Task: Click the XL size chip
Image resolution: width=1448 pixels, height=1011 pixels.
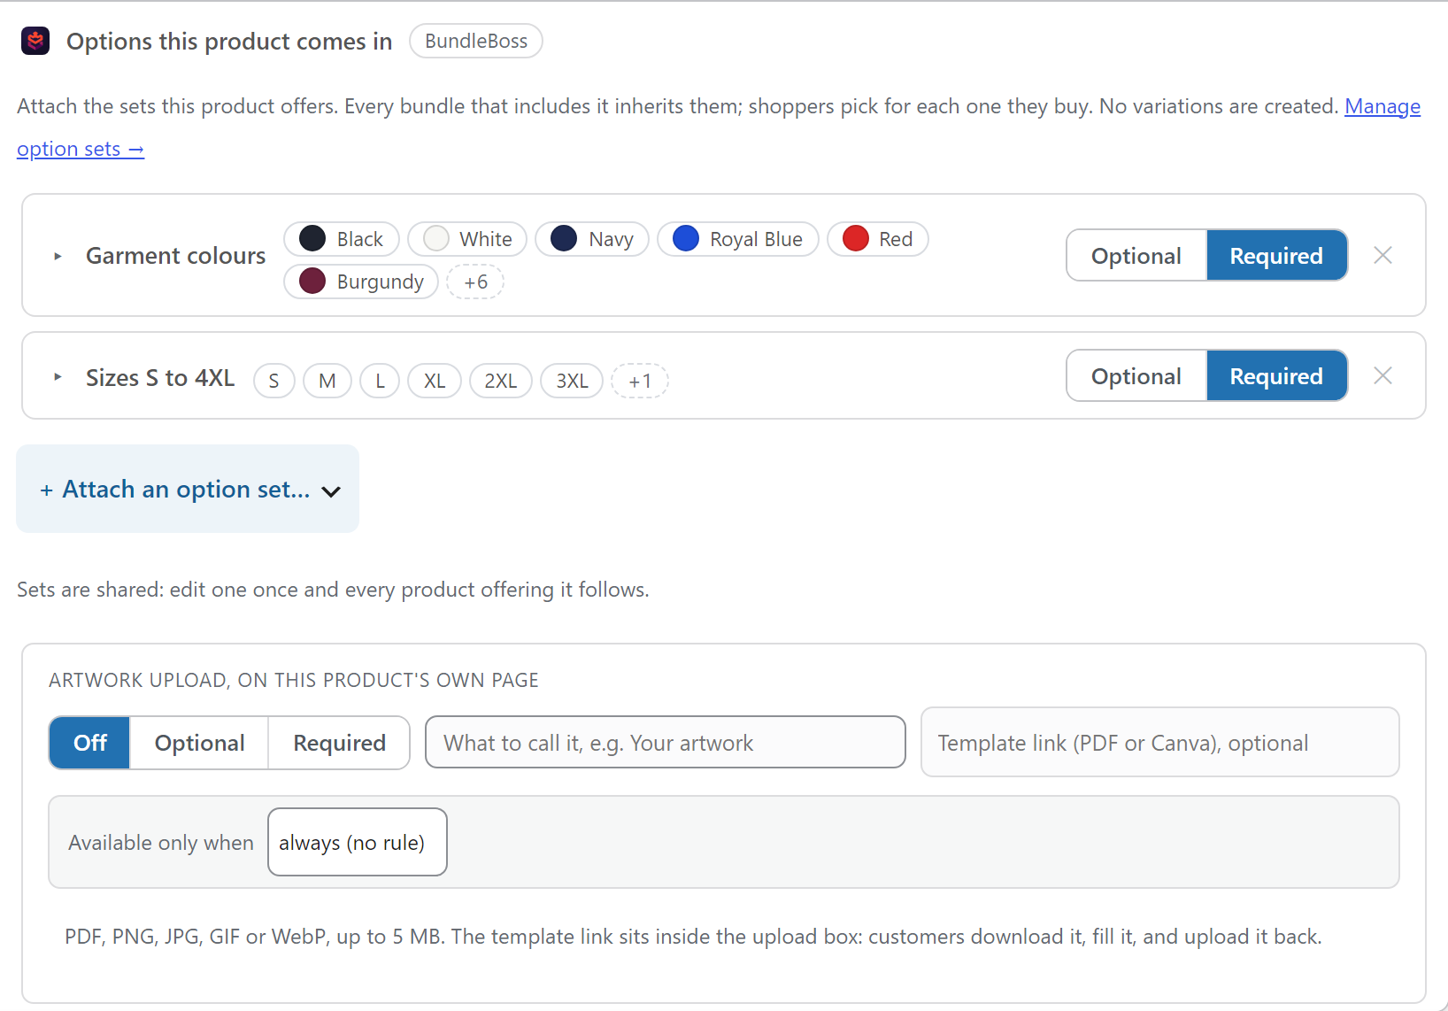Action: coord(435,381)
